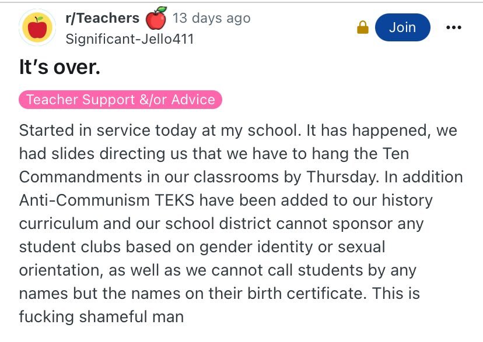Image resolution: width=483 pixels, height=342 pixels.
Task: Click the final line "fucking shameful man"
Action: tap(101, 316)
